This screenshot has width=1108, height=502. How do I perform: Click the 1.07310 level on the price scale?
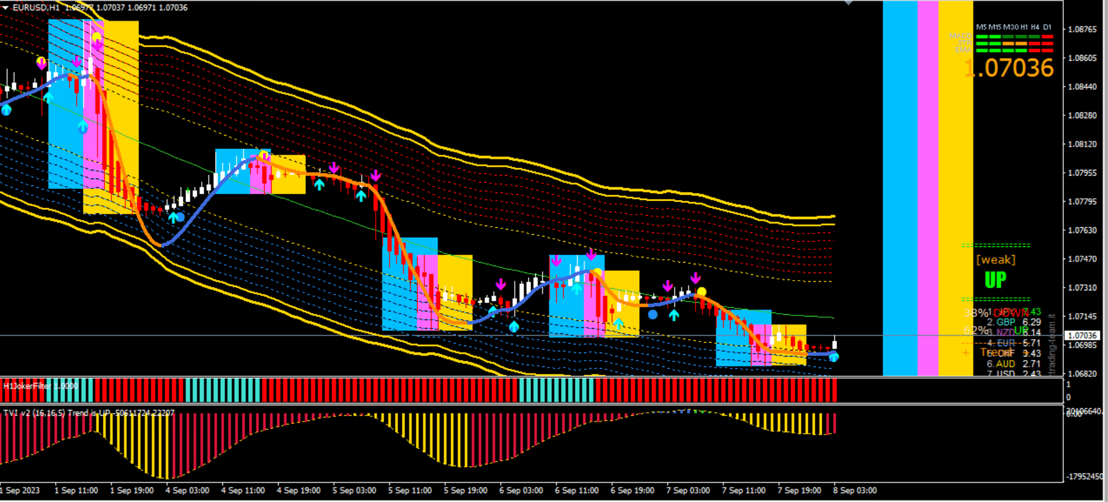click(x=1083, y=288)
